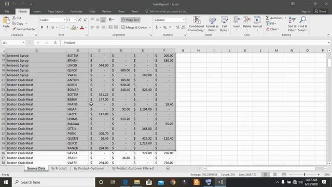Apply the Percent Style icon
The image size is (332, 187).
coord(165,28)
